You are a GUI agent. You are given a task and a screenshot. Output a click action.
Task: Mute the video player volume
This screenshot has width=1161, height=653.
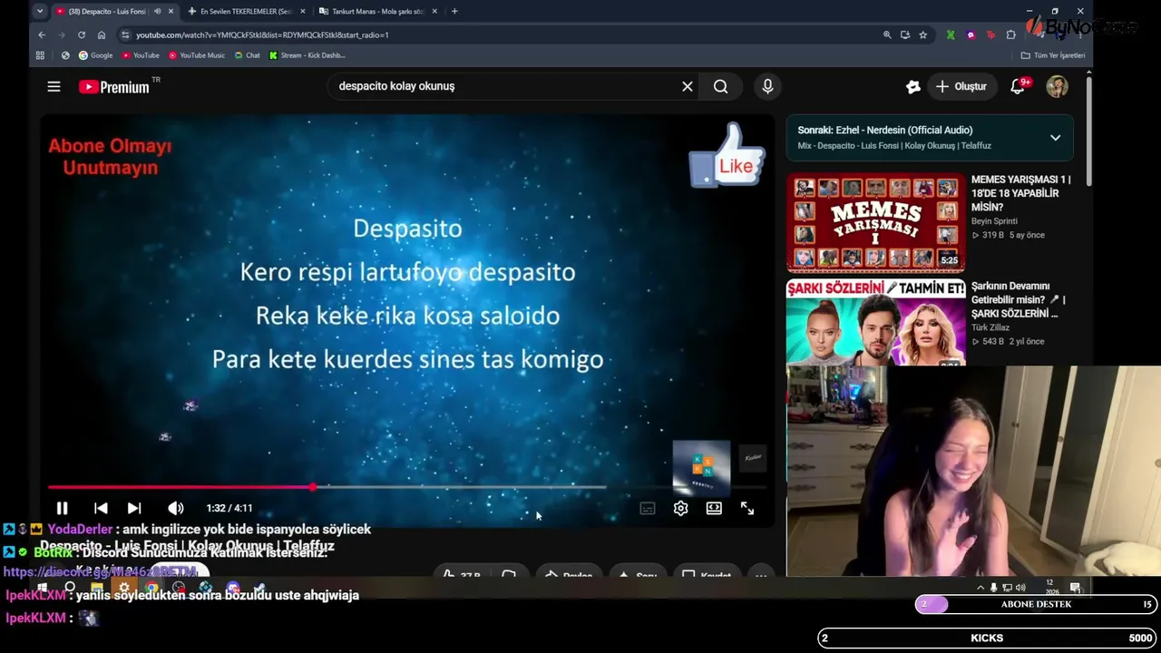[x=175, y=508]
